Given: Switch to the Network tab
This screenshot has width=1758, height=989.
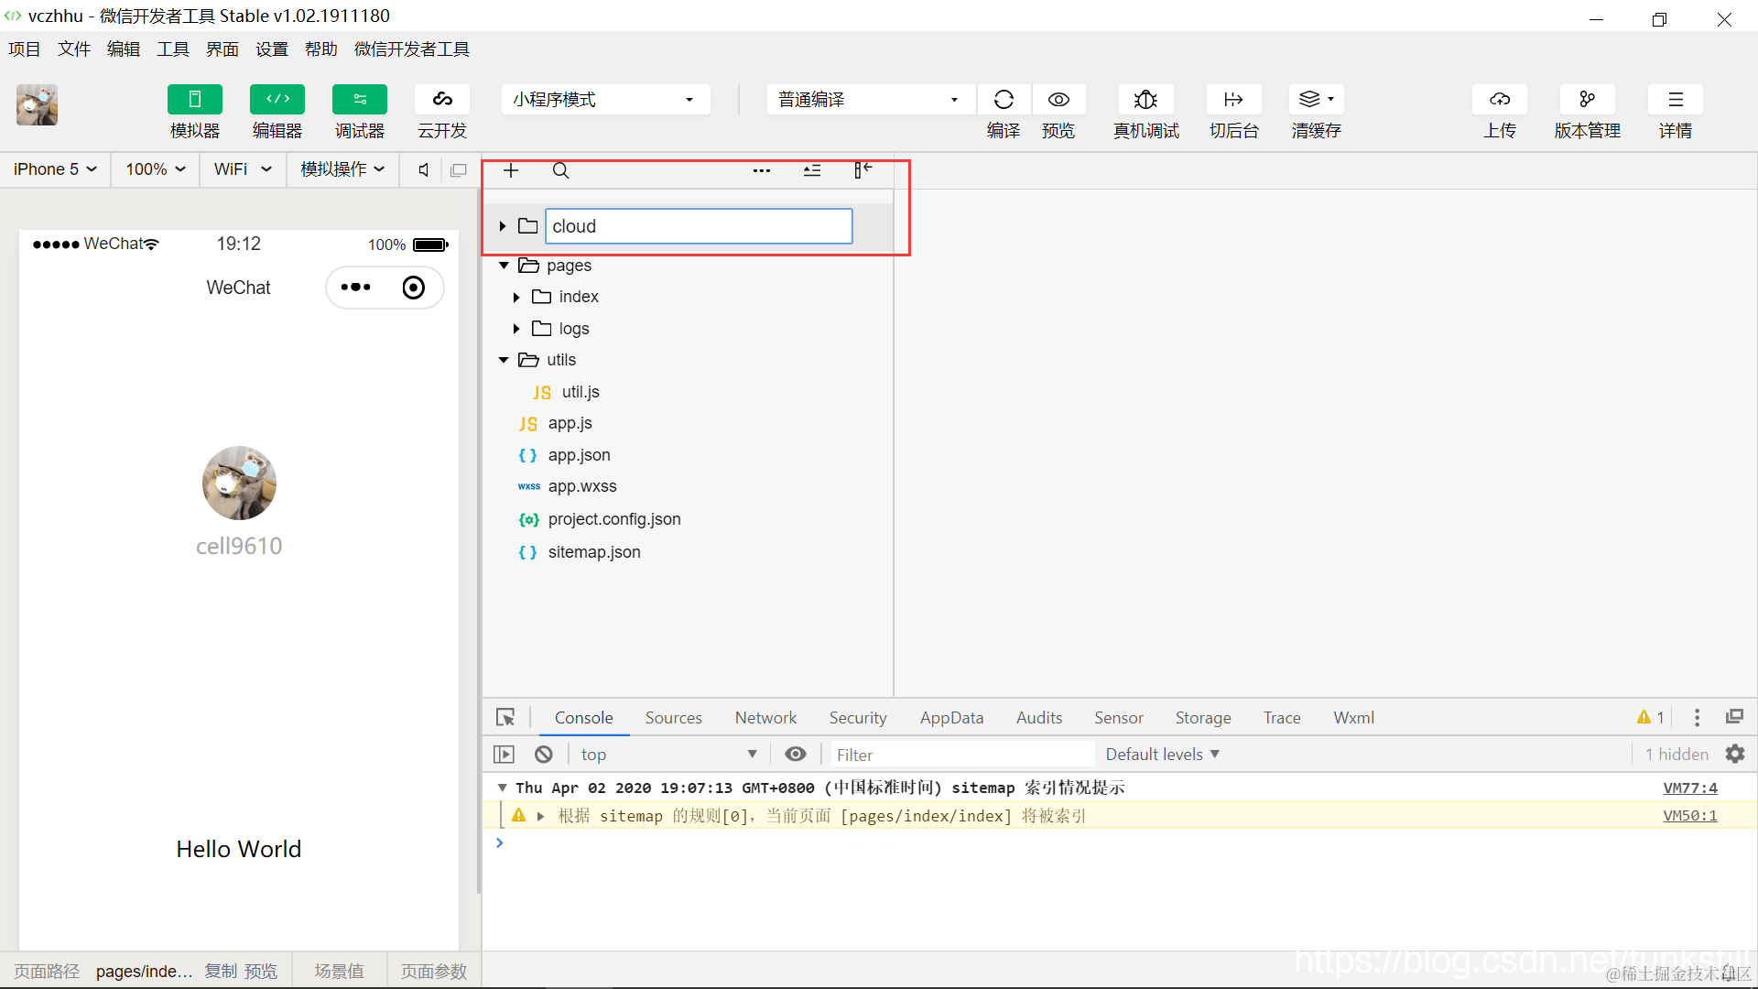Looking at the screenshot, I should point(765,718).
